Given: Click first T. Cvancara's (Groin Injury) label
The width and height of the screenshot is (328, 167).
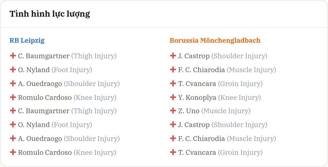Looking at the screenshot, I should coord(240,84).
